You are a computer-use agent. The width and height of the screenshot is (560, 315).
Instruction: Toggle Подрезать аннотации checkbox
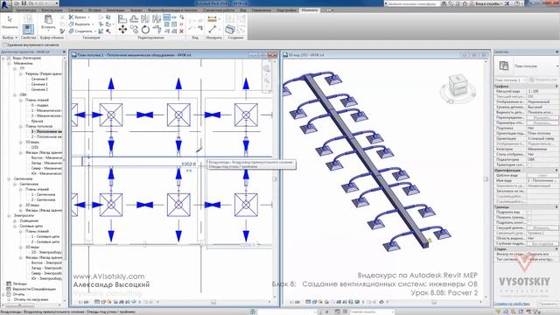[529, 222]
